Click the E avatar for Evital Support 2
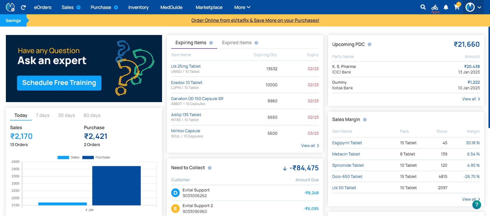Image resolution: width=490 pixels, height=218 pixels. click(x=175, y=209)
